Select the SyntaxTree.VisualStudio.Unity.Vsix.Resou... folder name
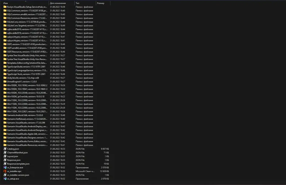The width and height of the screenshot is (286, 185). coord(27,59)
